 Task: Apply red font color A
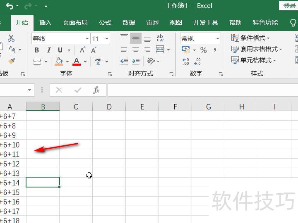click(77, 62)
